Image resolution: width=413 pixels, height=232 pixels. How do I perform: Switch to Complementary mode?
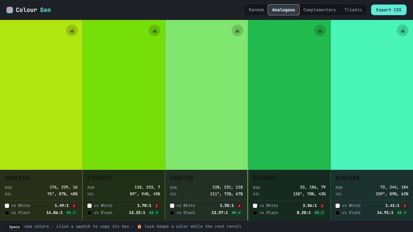point(319,10)
